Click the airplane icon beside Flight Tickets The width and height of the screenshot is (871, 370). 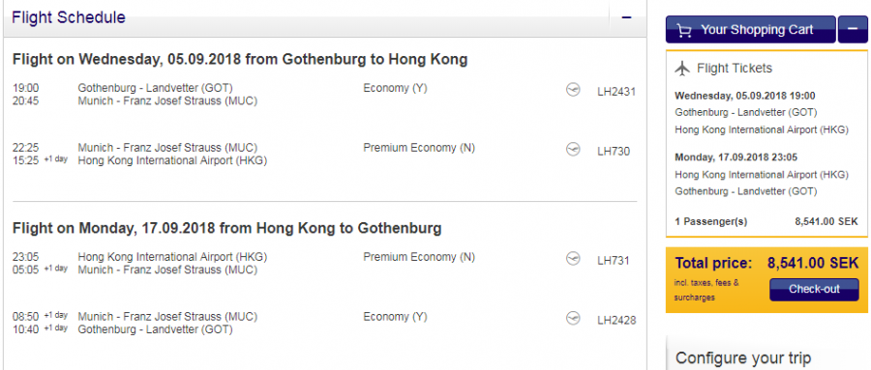click(682, 69)
